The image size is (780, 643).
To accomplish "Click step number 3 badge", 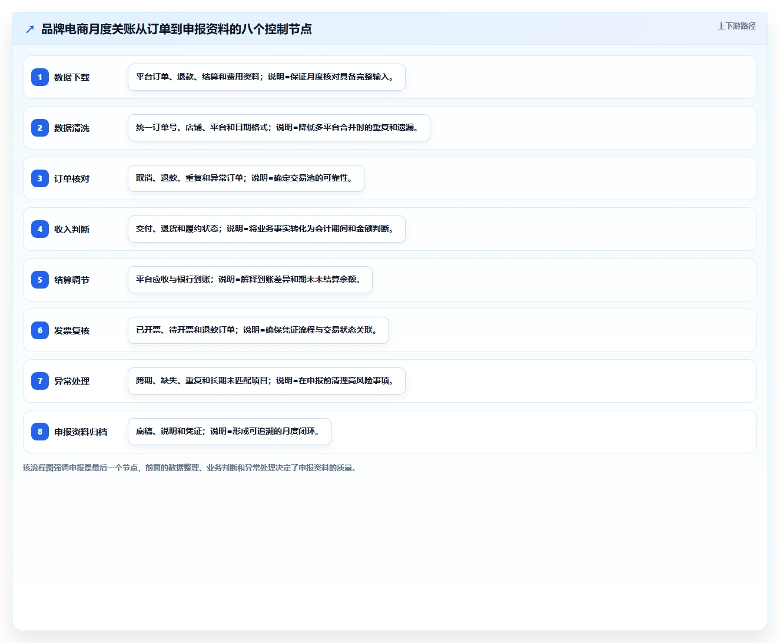I will click(40, 178).
